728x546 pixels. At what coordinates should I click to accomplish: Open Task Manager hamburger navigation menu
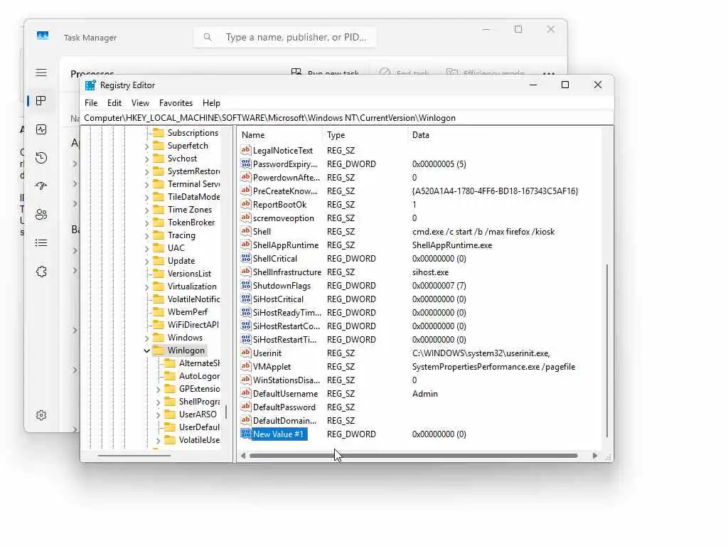[x=41, y=73]
